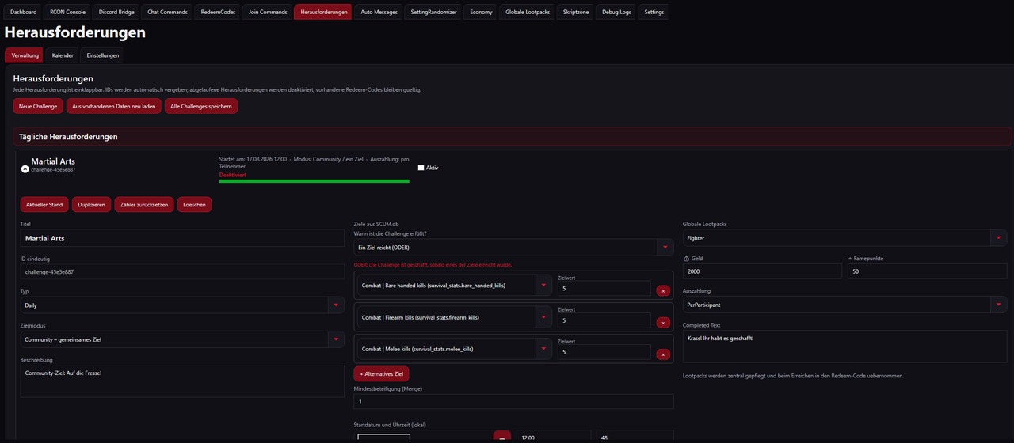Remove the Bare handed kills goal (x)
1014x443 pixels.
click(663, 290)
